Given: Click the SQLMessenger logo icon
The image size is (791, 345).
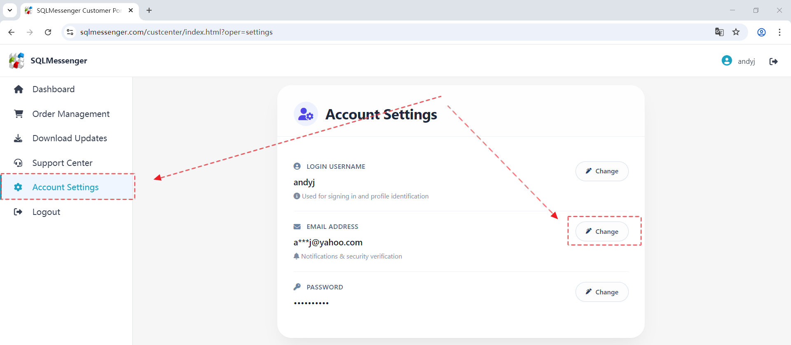Looking at the screenshot, I should pyautogui.click(x=17, y=61).
